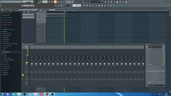Toggle mute dot on second REC track
This screenshot has height=96, width=171.
pos(45,22)
